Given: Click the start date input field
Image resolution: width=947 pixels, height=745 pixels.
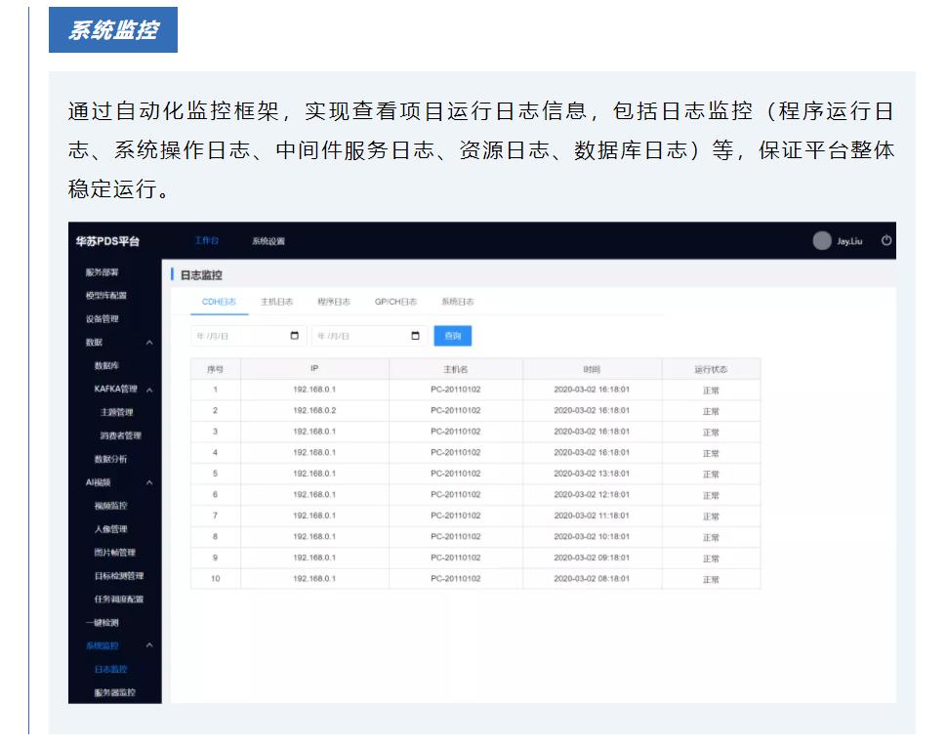Looking at the screenshot, I should click(244, 335).
